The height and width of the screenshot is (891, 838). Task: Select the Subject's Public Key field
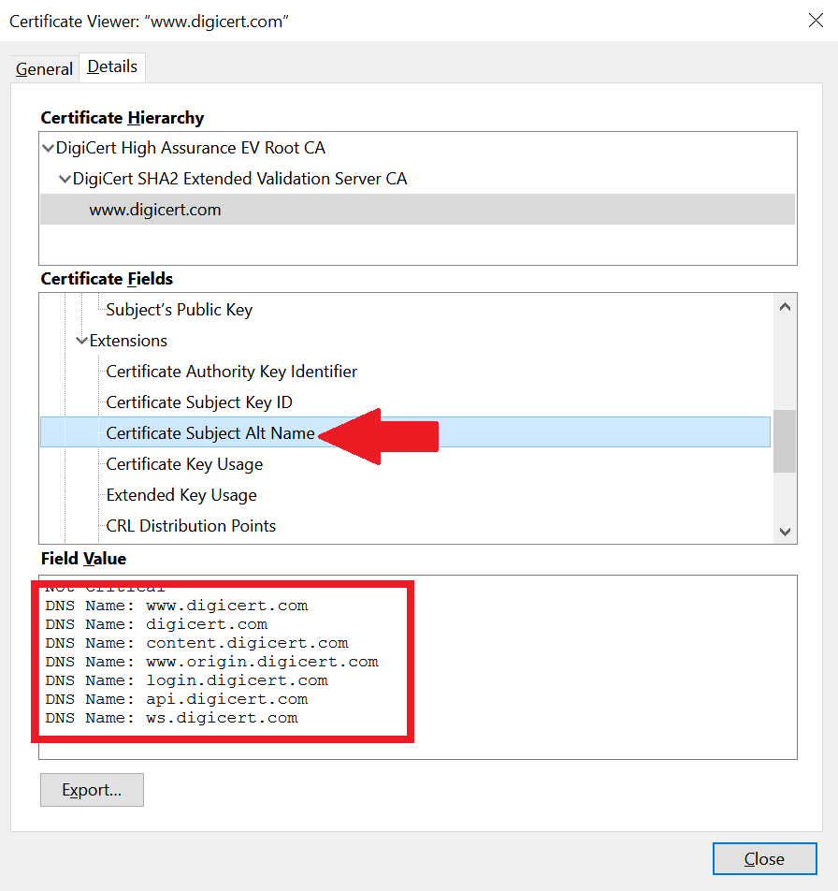point(178,309)
